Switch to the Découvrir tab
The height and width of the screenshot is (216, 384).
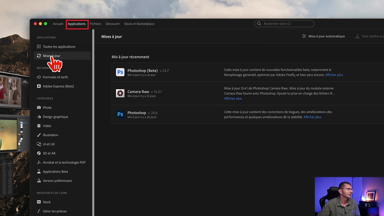click(x=113, y=24)
